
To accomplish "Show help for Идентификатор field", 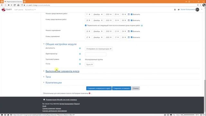I will coord(80,54).
